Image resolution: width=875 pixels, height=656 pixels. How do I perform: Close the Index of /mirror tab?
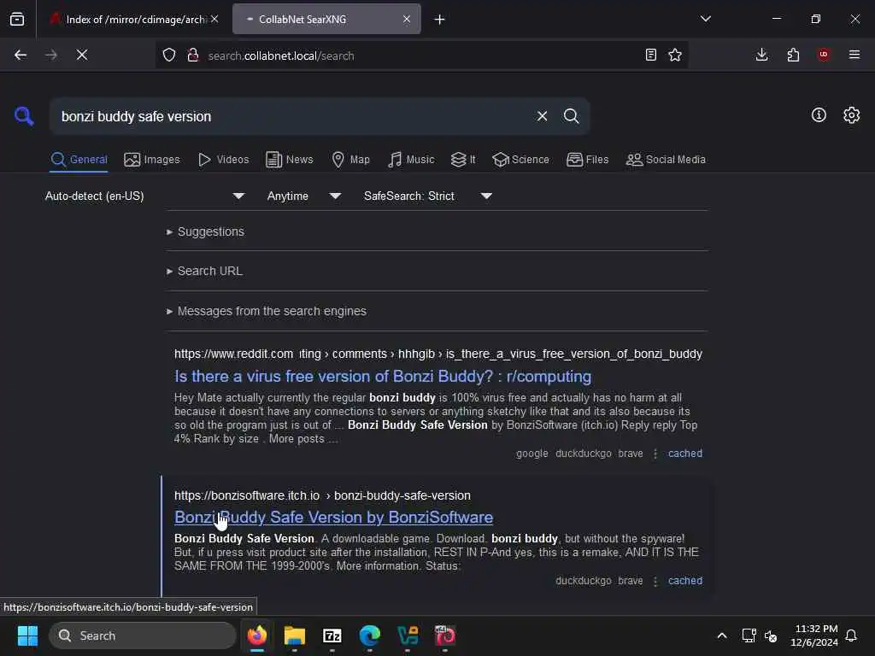tap(214, 19)
